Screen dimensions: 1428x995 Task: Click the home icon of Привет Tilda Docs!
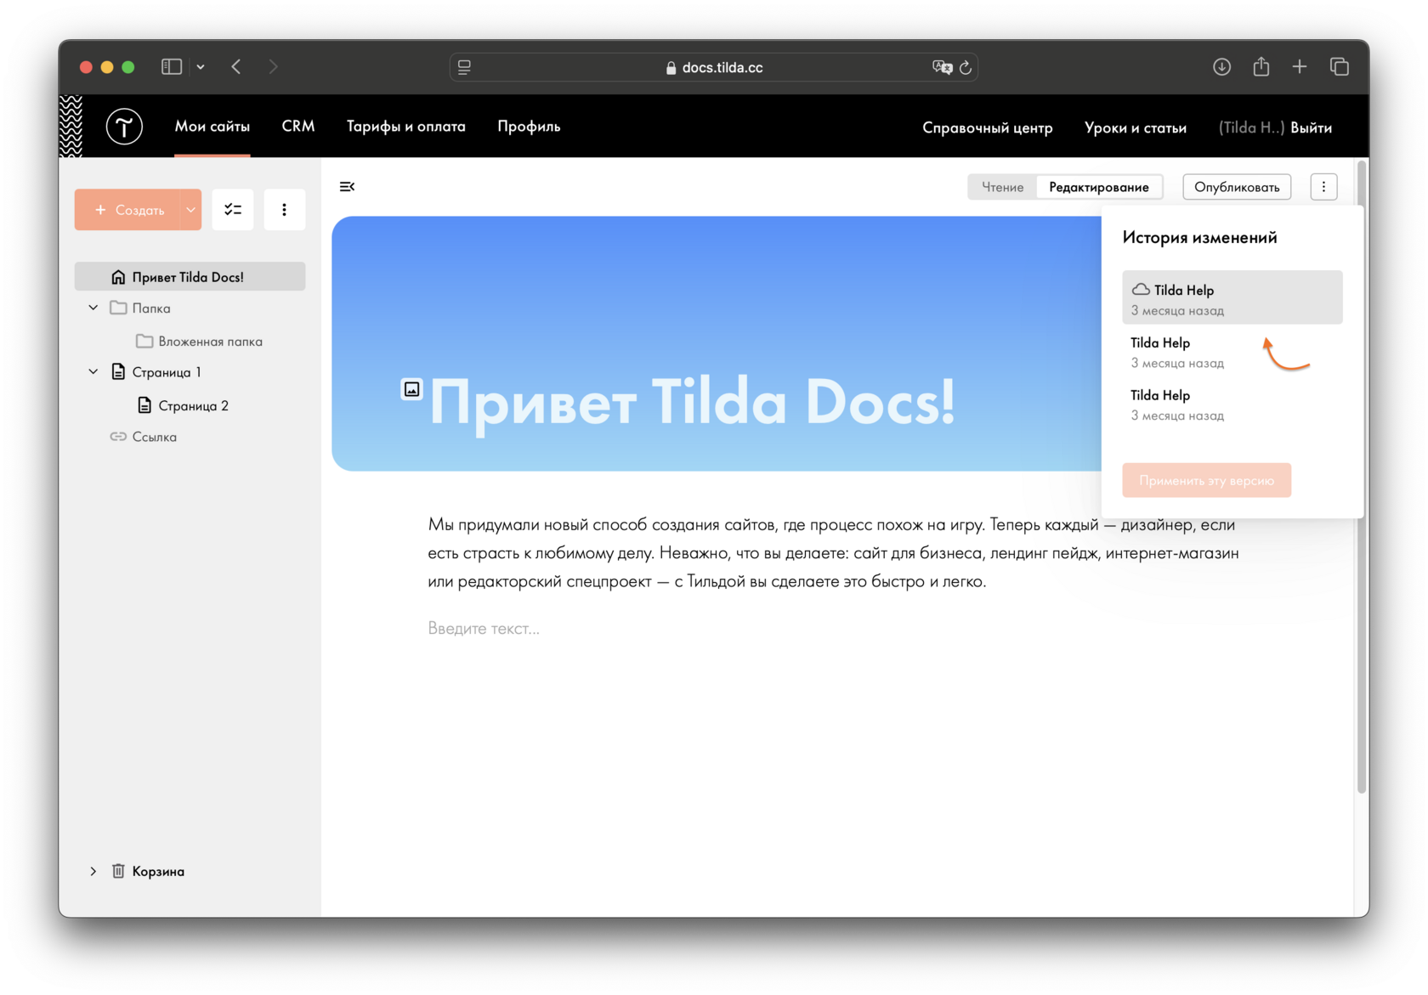click(x=118, y=277)
